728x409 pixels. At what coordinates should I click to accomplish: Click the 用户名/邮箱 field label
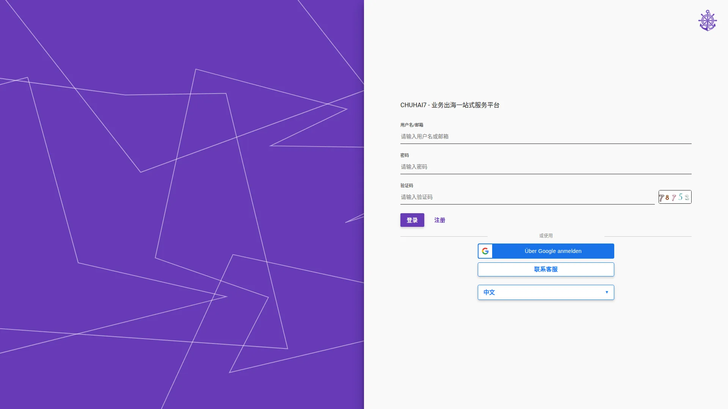[412, 125]
